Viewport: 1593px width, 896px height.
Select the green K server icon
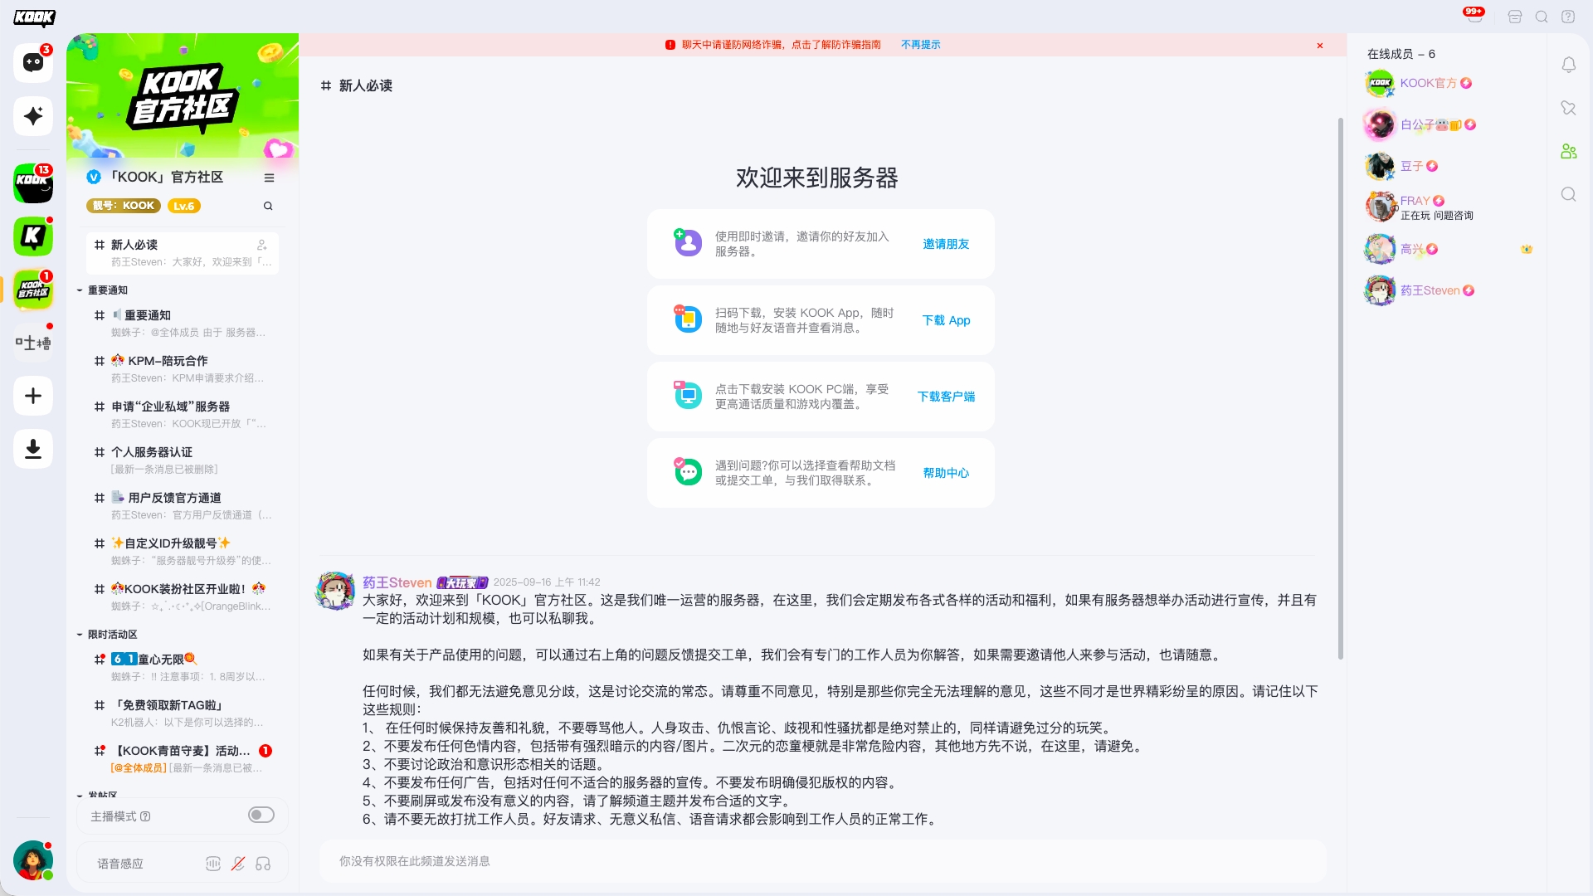coord(33,237)
